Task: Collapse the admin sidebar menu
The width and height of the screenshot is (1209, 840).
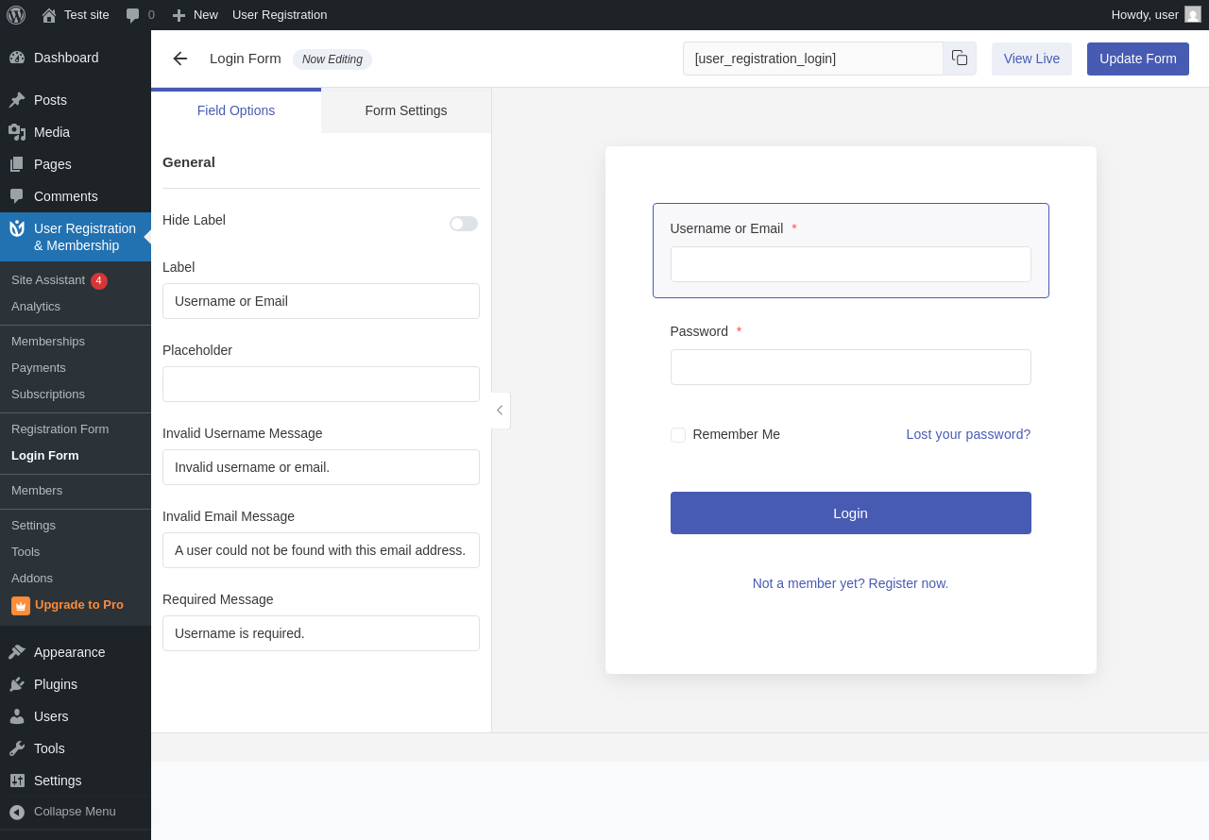Action: coord(76,812)
